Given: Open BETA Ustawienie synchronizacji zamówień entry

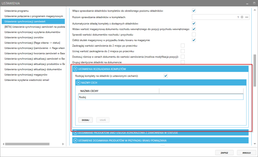Looking at the screenshot, I should point(35,27).
